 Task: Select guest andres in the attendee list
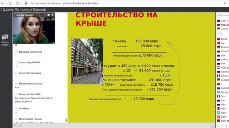click(x=223, y=59)
